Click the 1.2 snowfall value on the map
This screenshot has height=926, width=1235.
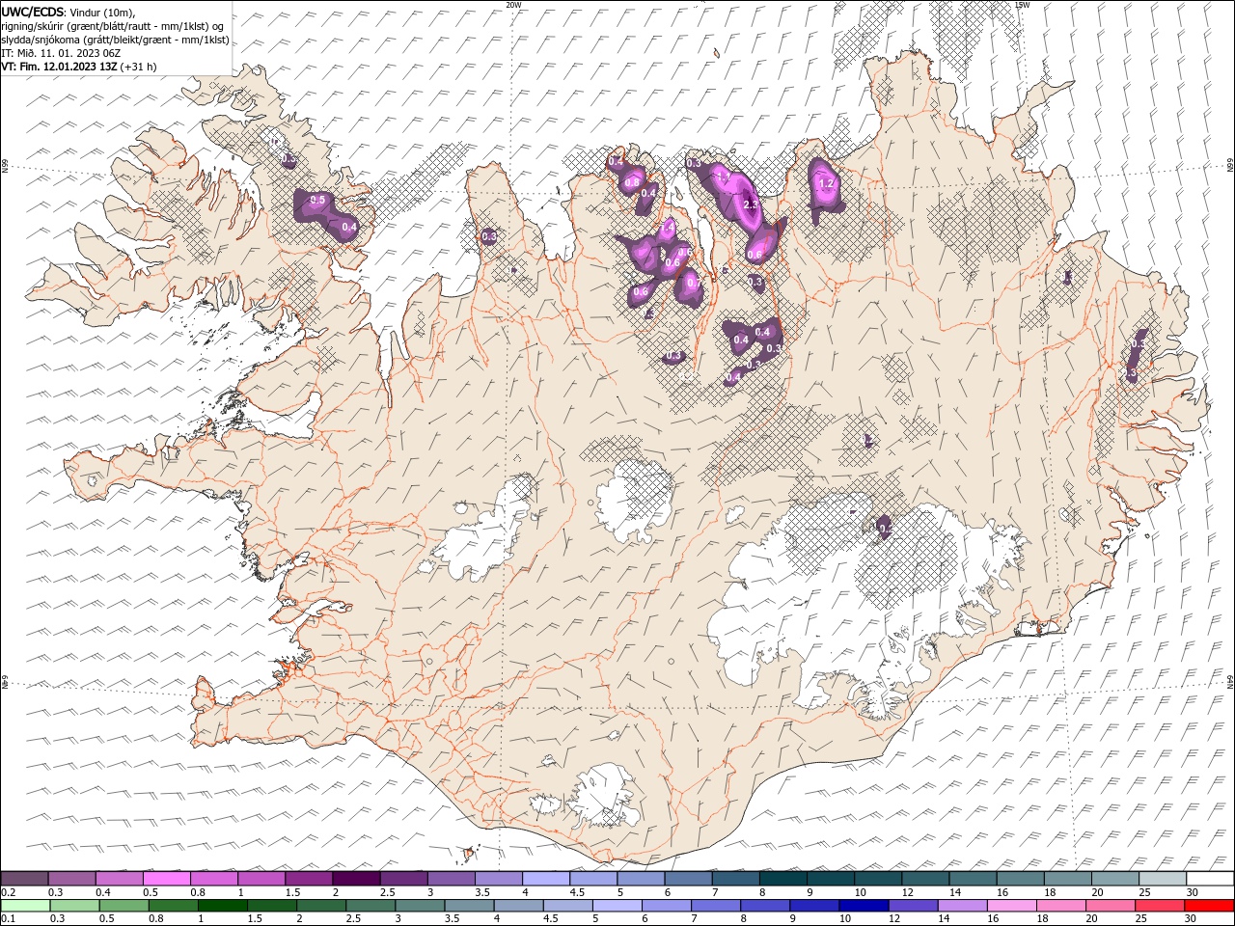coord(826,182)
